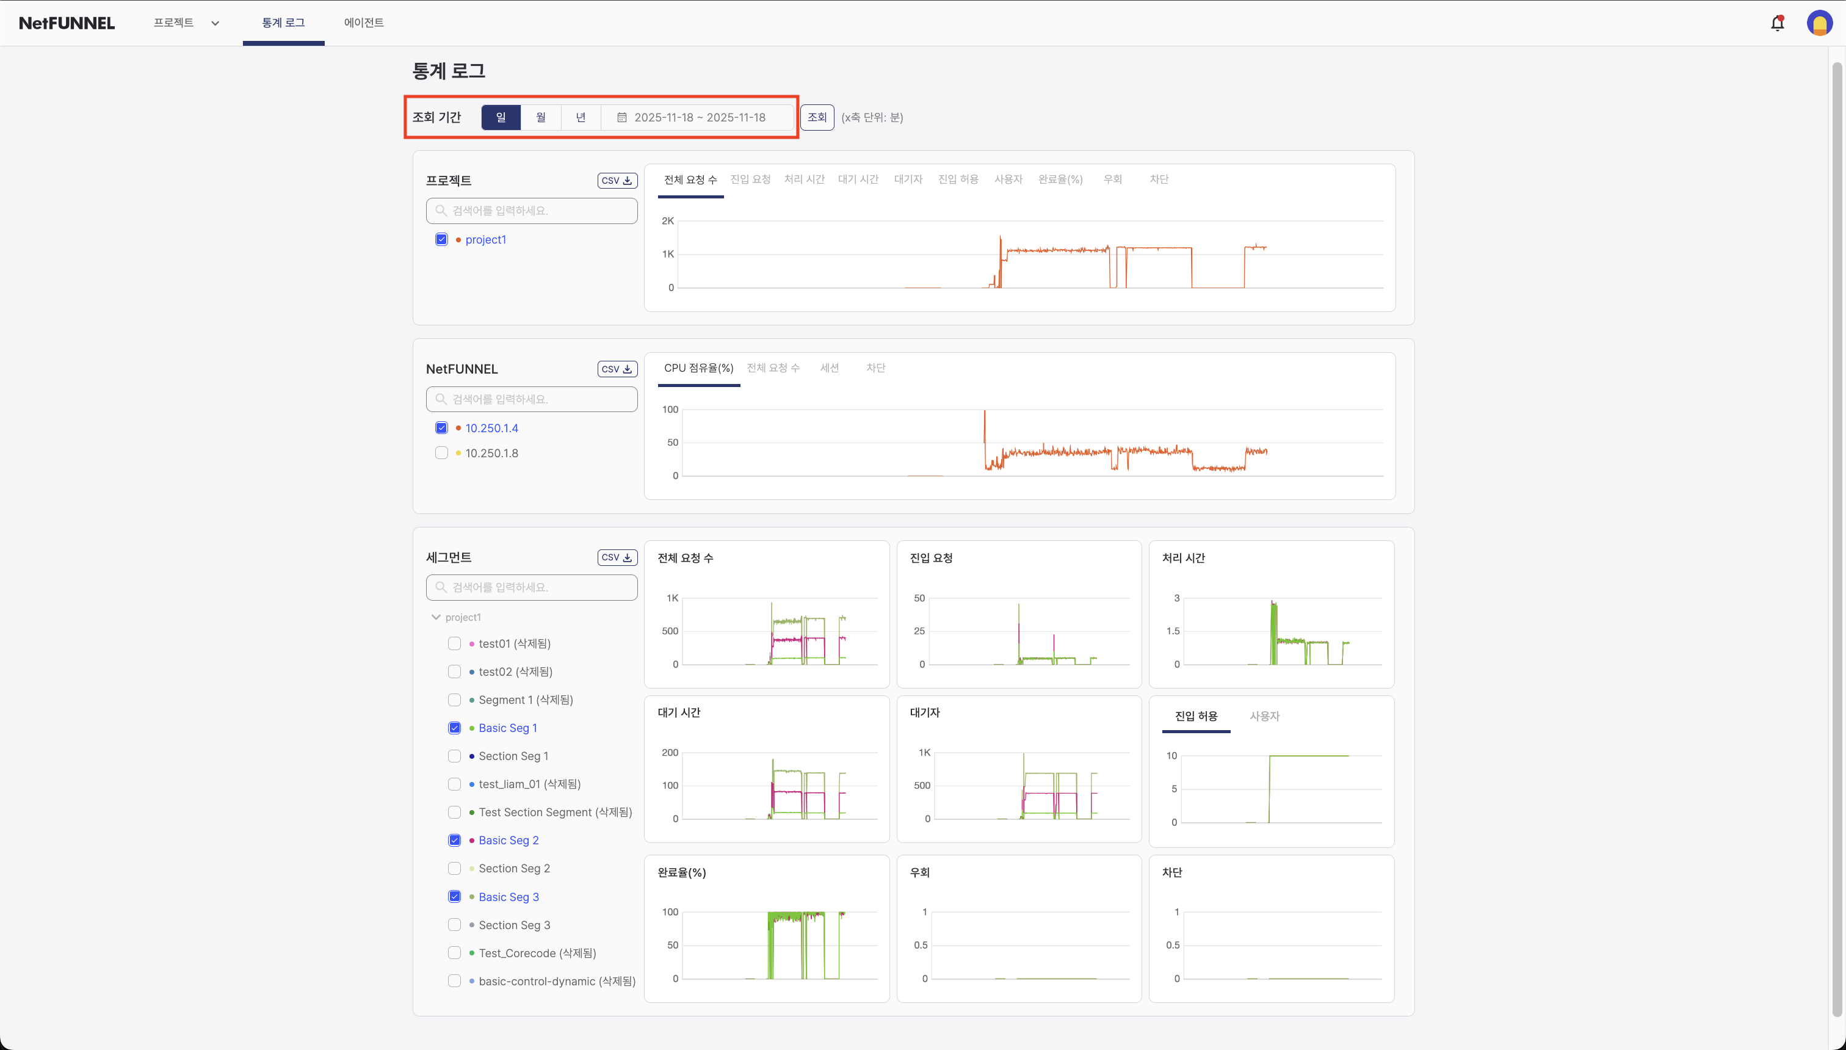The width and height of the screenshot is (1846, 1050).
Task: Switch to the 에이전트 tab
Action: pos(363,23)
